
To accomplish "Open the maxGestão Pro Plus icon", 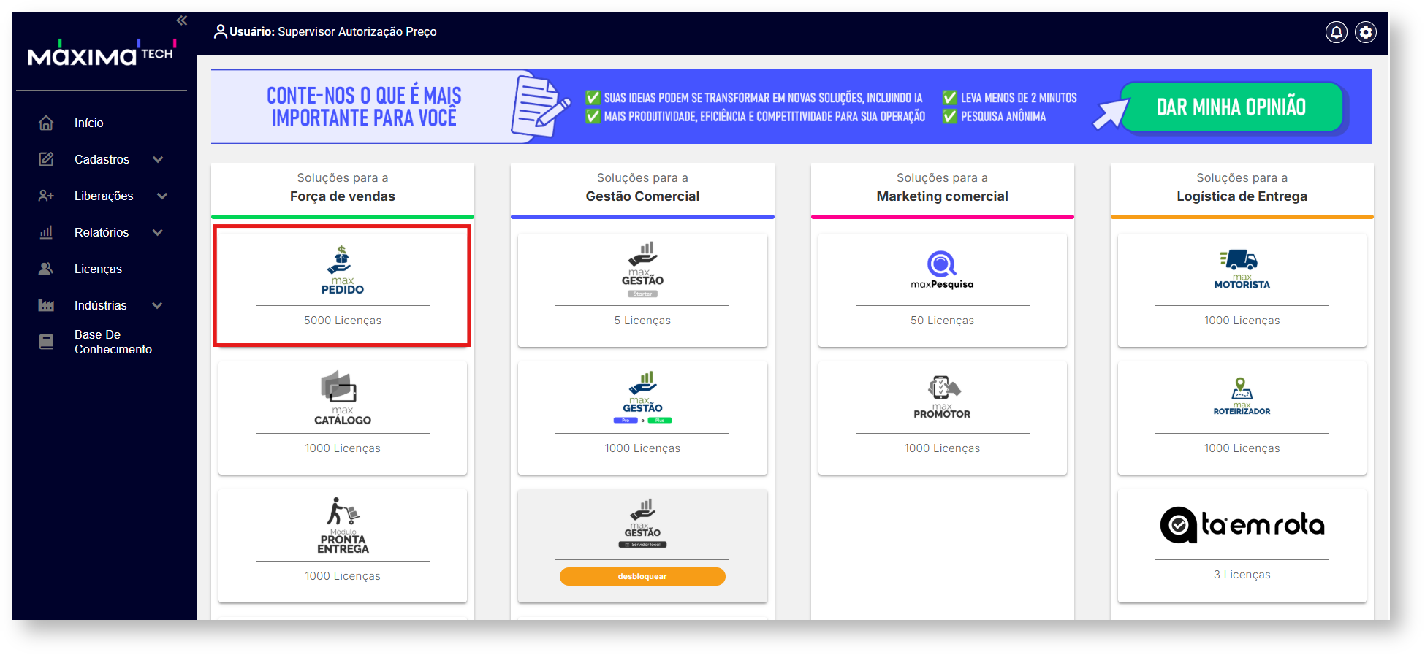I will click(642, 397).
